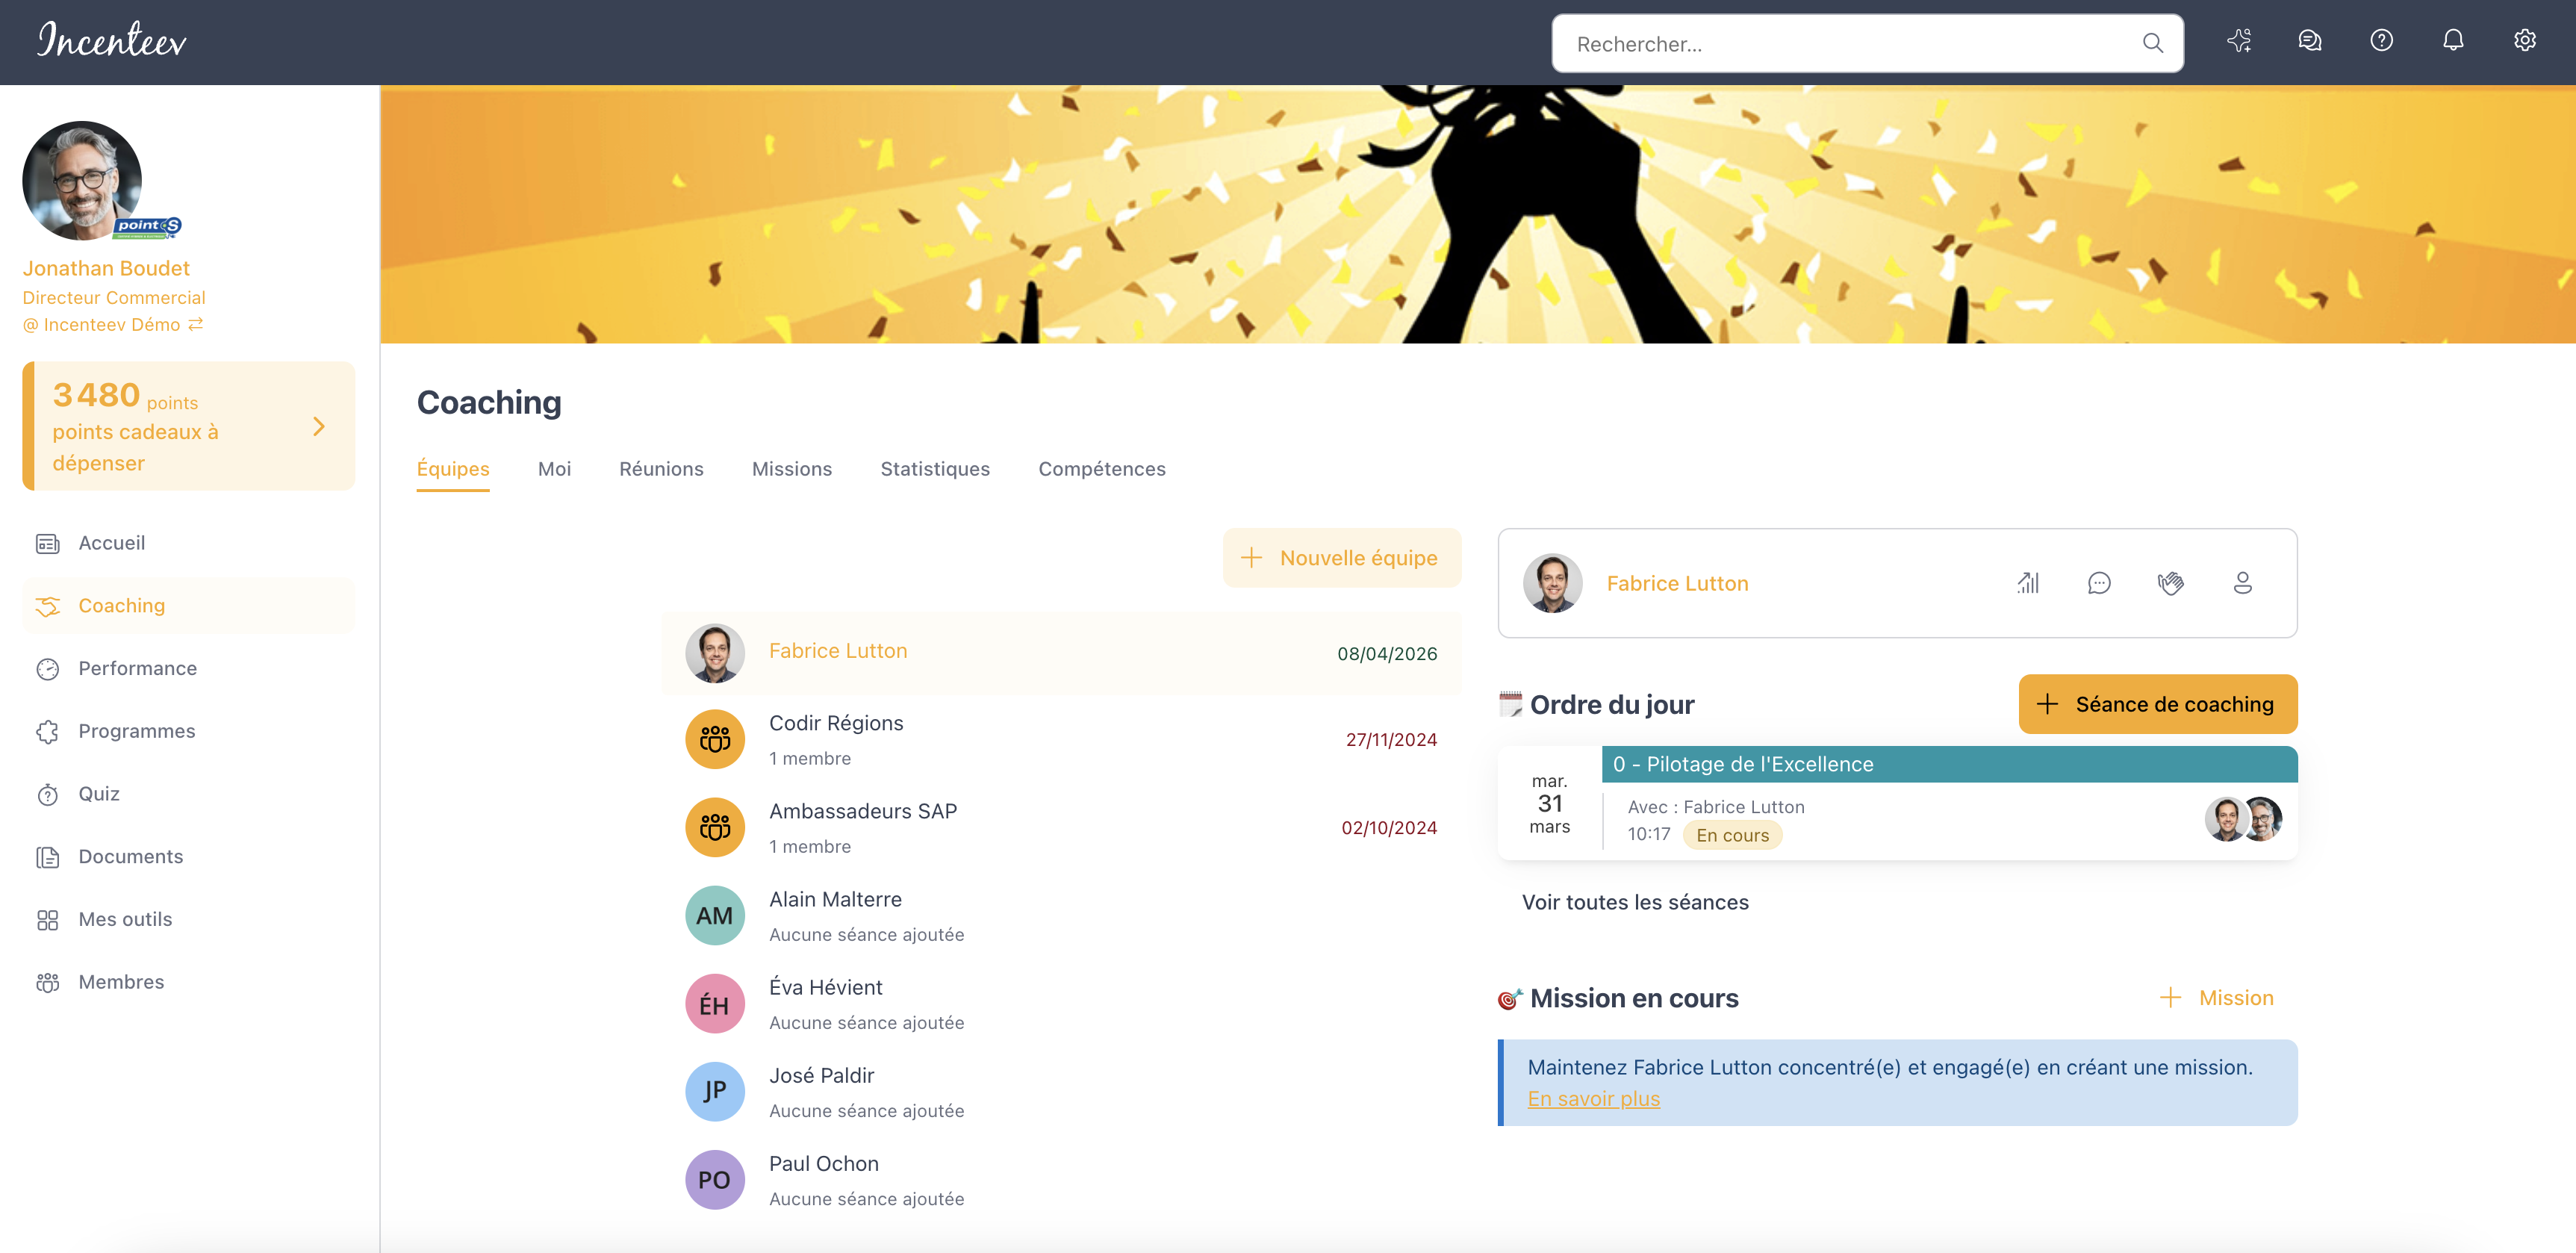Open Fabrice Lutton's comment bubble icon

[2099, 583]
